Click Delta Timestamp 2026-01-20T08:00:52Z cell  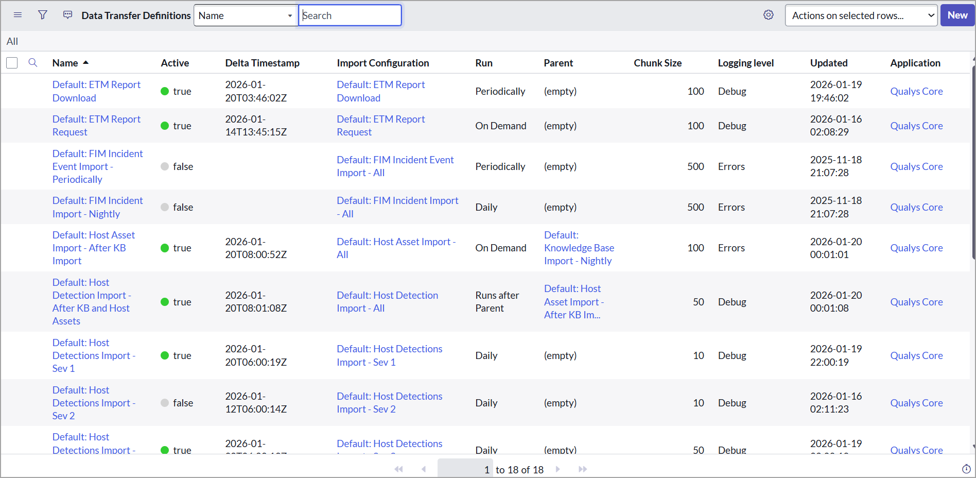(x=256, y=248)
